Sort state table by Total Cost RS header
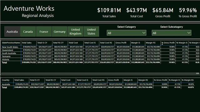This screenshot has width=200, height=112. click(x=106, y=43)
